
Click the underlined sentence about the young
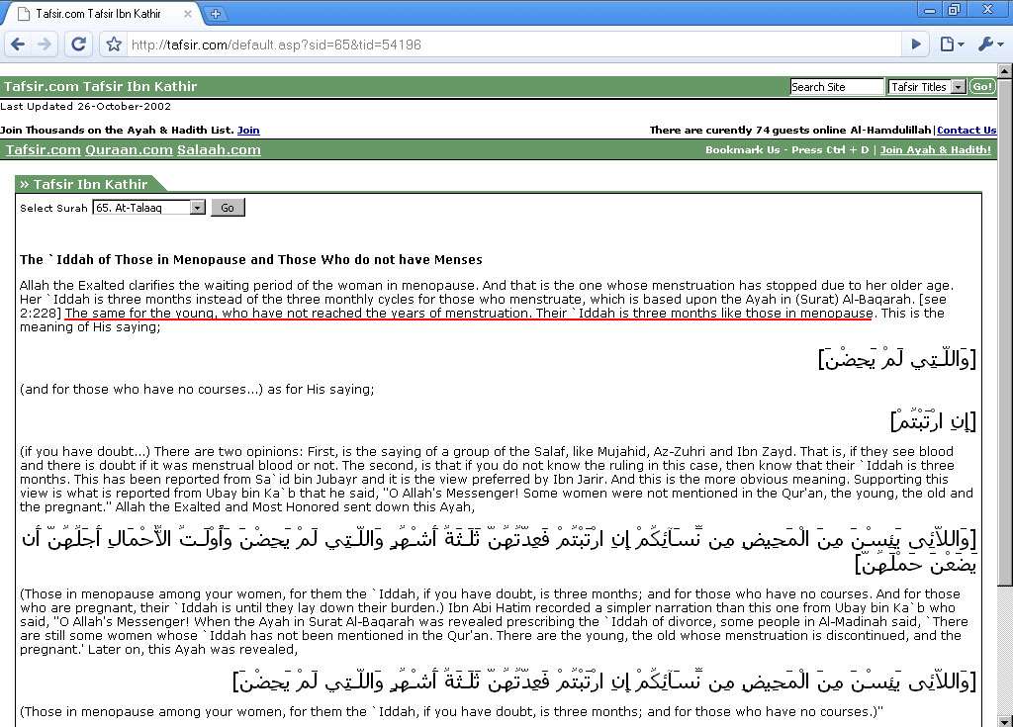pyautogui.click(x=469, y=314)
